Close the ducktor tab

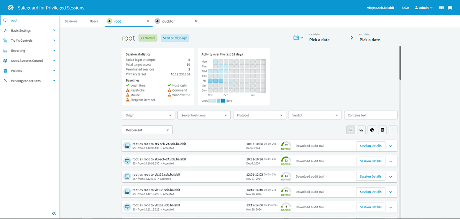coord(196,21)
